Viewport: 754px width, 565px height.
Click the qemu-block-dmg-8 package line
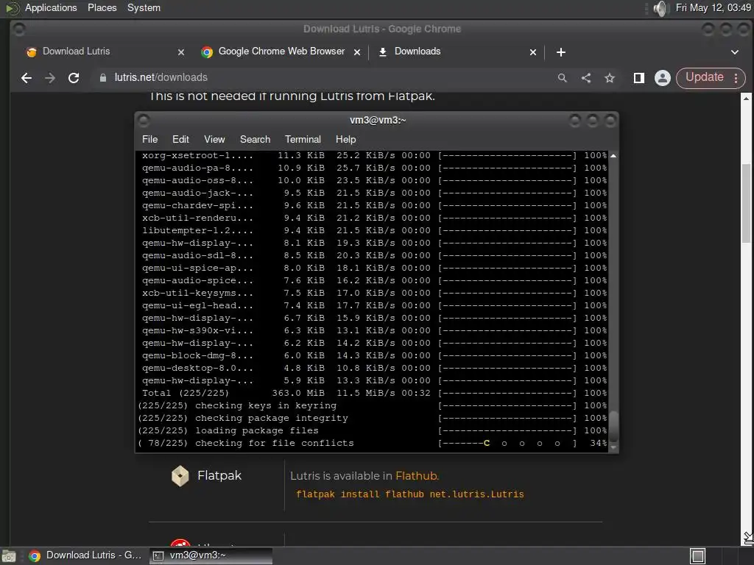(x=373, y=355)
